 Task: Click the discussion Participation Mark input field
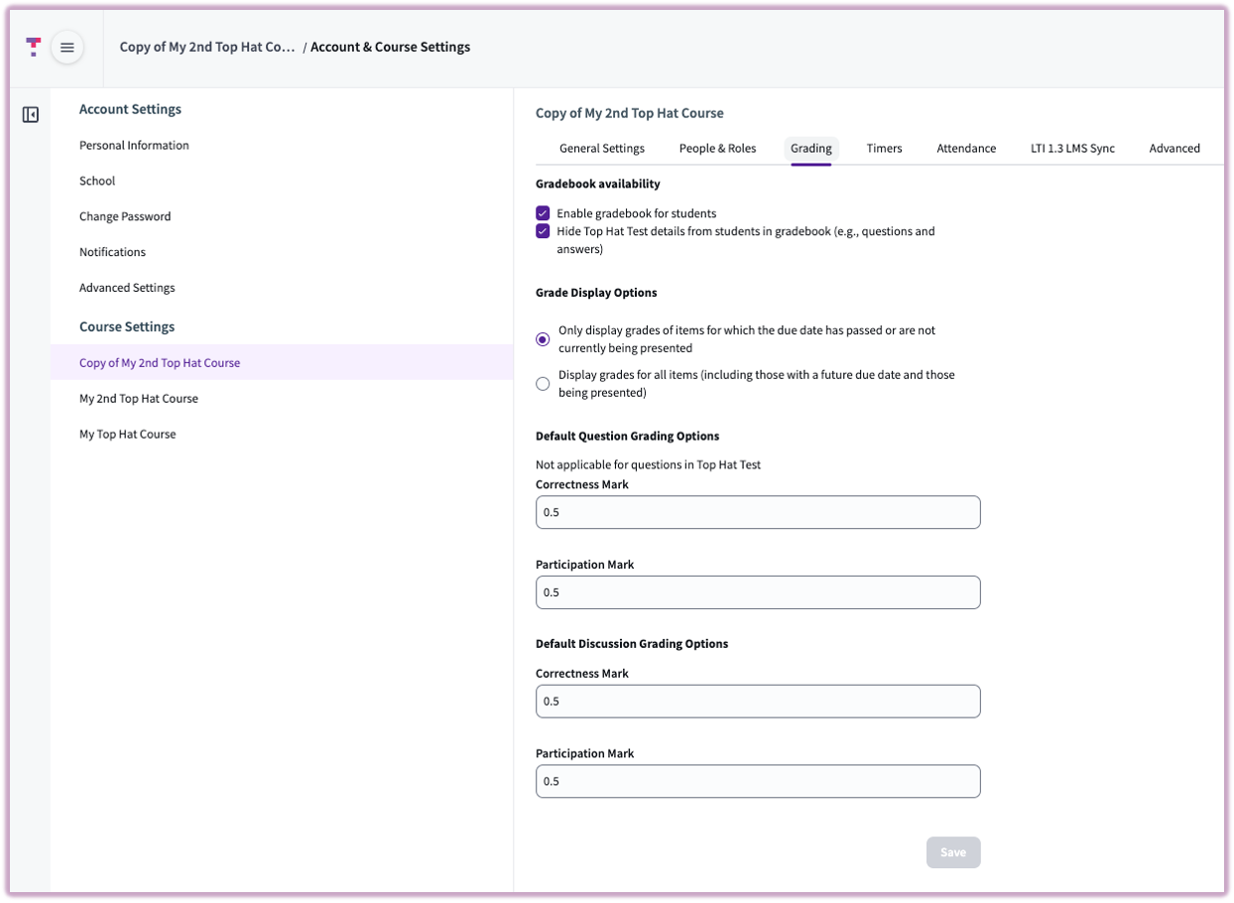pyautogui.click(x=757, y=781)
